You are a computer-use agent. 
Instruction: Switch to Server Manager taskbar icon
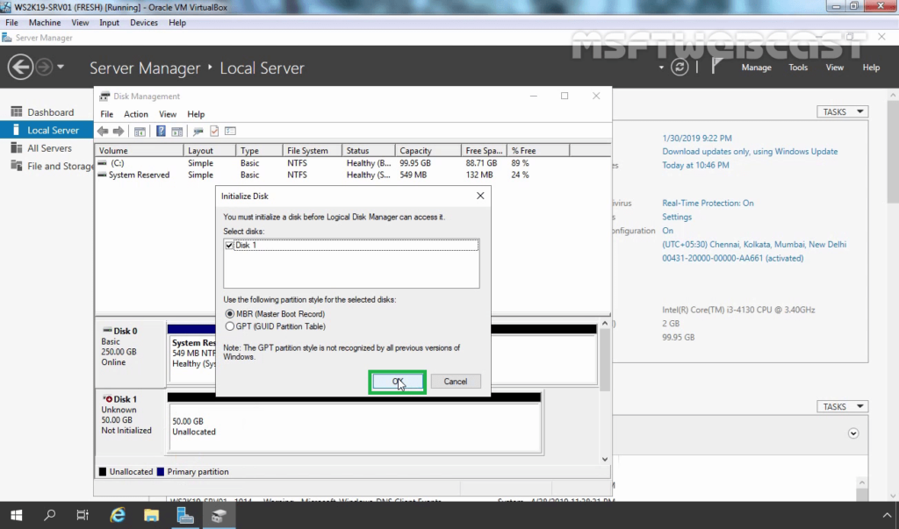click(x=184, y=515)
